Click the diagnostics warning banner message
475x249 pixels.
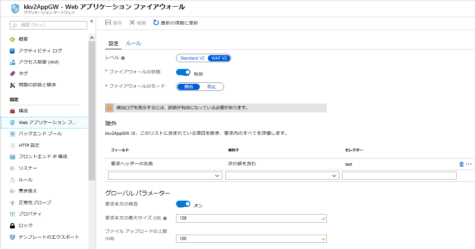[x=182, y=107]
